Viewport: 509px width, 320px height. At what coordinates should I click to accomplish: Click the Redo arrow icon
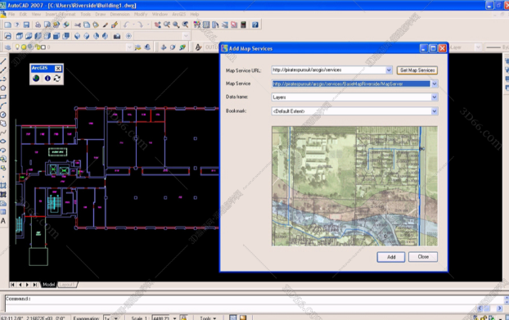[x=140, y=25]
